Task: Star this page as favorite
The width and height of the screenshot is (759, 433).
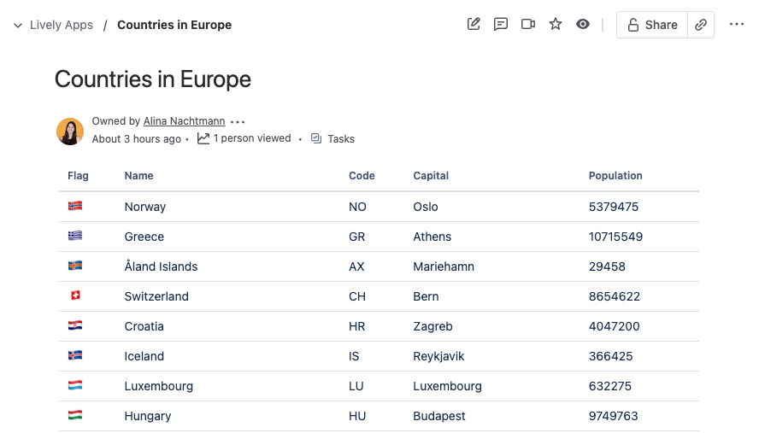Action: pos(556,25)
